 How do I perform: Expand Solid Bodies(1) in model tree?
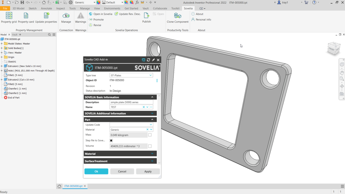(2, 48)
